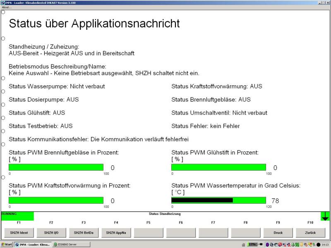Image resolution: width=331 pixels, height=248 pixels.
Task: Print the screen with Druck button
Action: (278, 233)
